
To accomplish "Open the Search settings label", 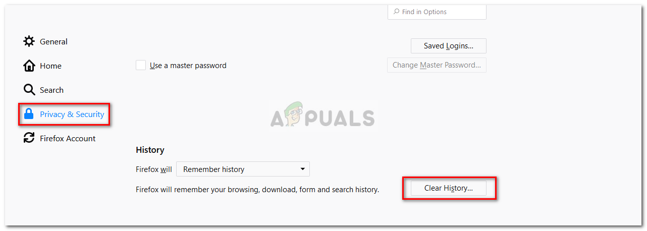I will tap(51, 90).
